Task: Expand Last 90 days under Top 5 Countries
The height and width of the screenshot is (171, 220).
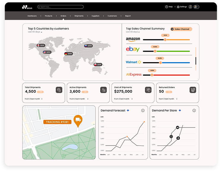Action: 35,32
